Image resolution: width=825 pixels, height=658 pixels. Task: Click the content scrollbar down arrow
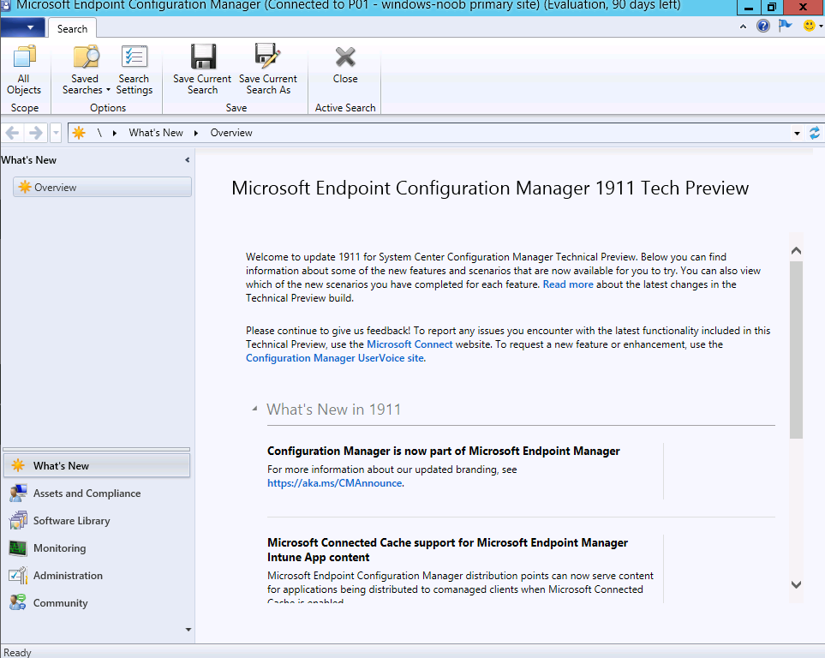(796, 584)
